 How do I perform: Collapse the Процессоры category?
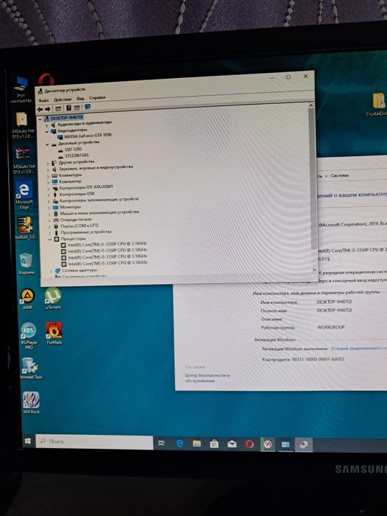pyautogui.click(x=50, y=240)
